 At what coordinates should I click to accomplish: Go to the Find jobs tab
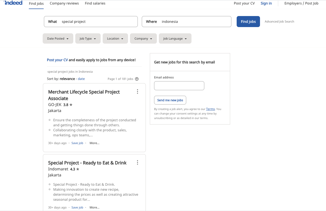click(x=36, y=4)
